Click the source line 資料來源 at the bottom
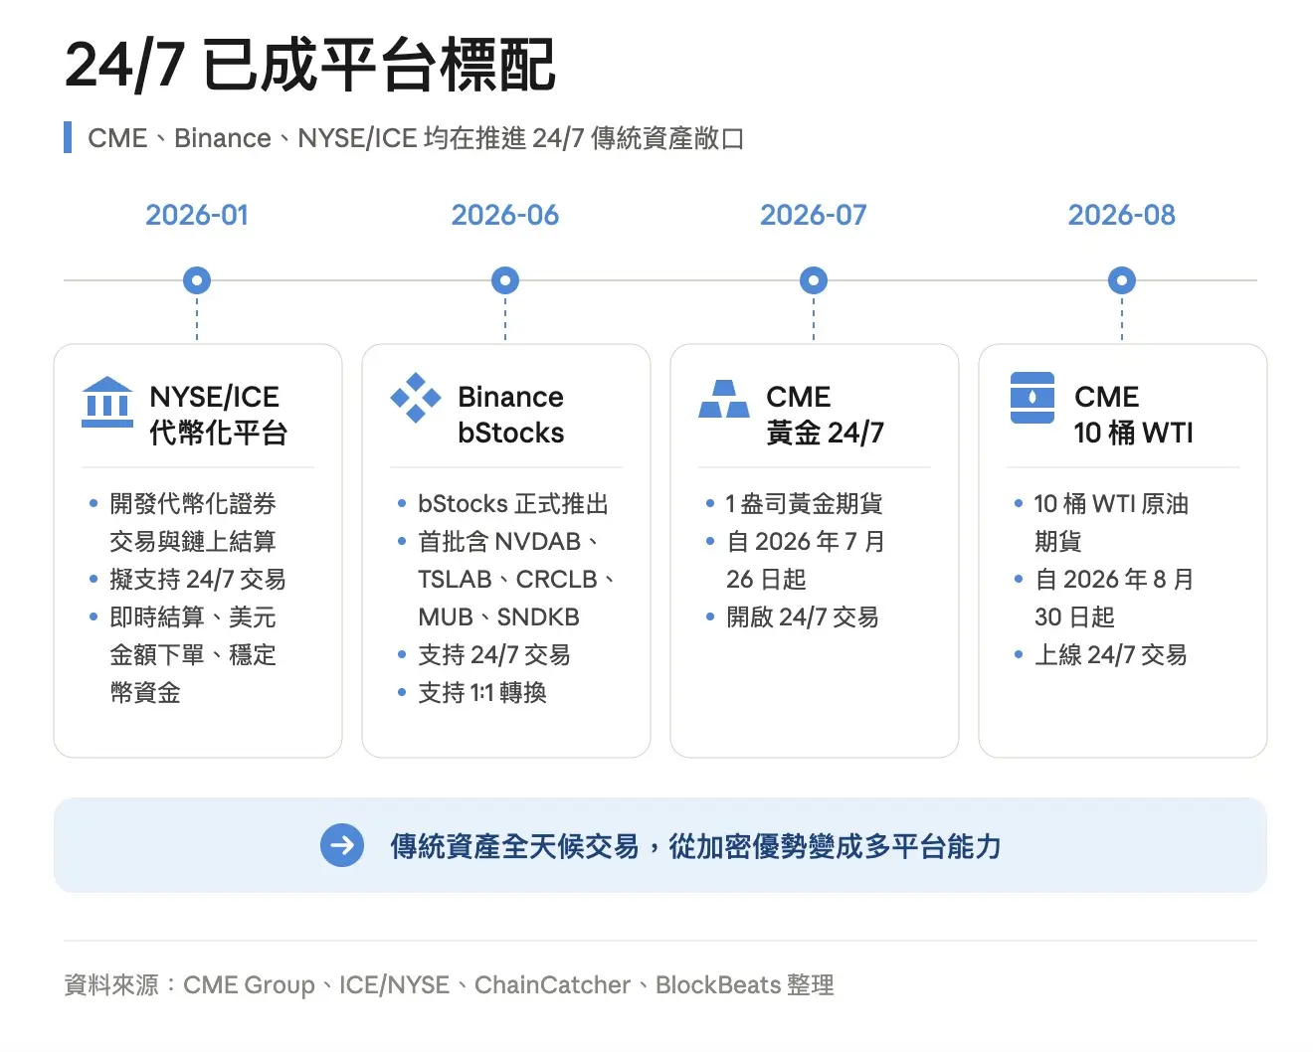This screenshot has width=1313, height=1052. tap(450, 984)
